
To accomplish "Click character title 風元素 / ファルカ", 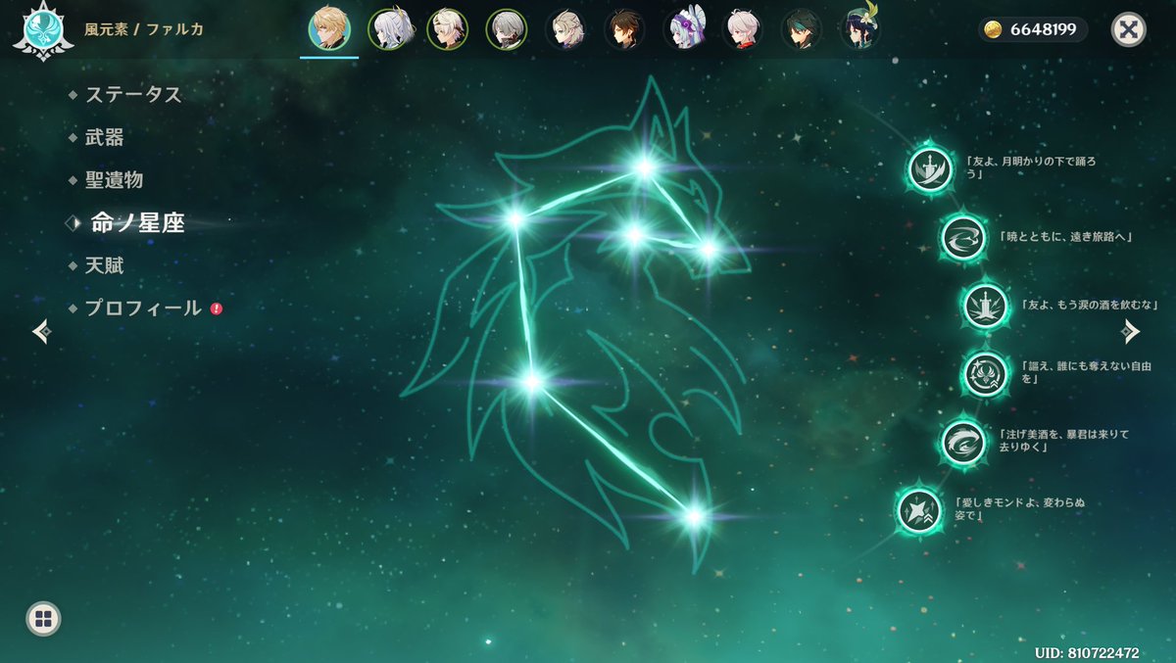I will pyautogui.click(x=144, y=29).
